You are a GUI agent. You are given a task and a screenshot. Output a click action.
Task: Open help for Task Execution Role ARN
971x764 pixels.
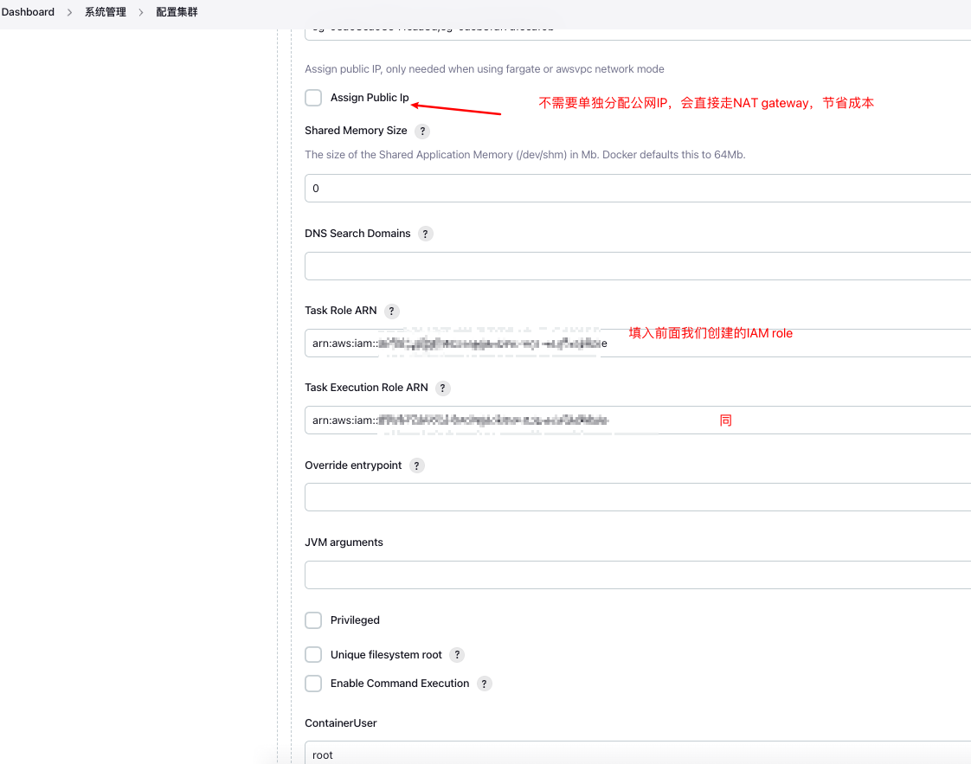(x=442, y=388)
